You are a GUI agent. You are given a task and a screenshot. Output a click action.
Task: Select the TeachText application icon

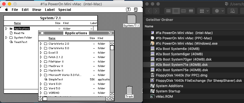pos(11,42)
